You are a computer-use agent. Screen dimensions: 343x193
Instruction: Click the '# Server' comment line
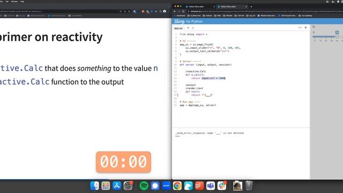point(191,61)
